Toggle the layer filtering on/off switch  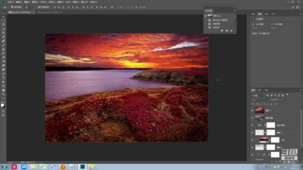287,95
